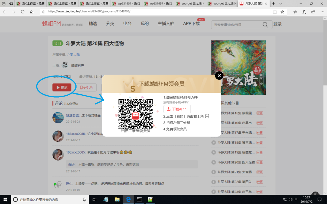This screenshot has width=327, height=204.
Task: Open the tabs you've set aside icon
Action: coord(4,4)
